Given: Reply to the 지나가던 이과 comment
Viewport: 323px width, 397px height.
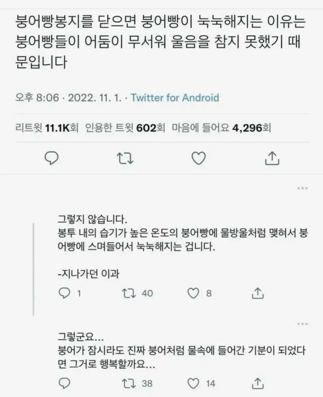Looking at the screenshot, I should tap(64, 293).
